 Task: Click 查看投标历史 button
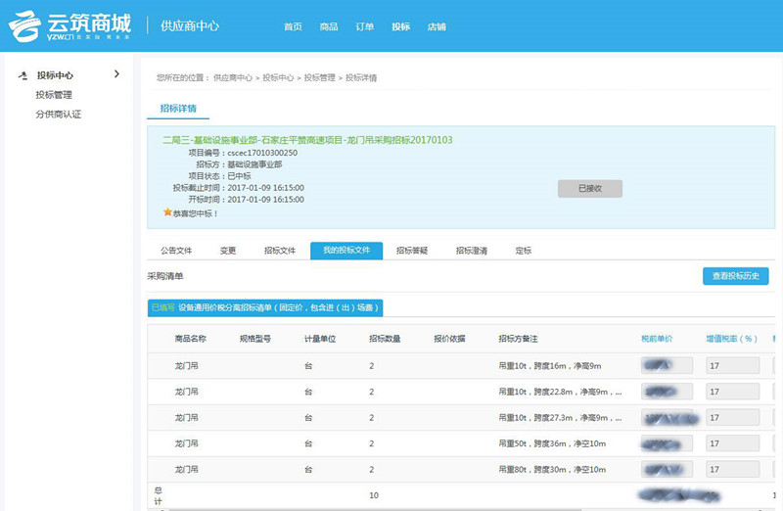click(736, 276)
